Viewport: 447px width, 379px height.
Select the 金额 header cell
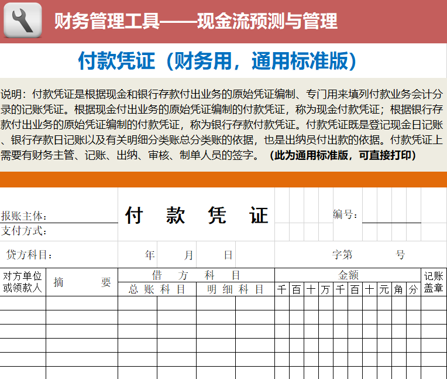pos(348,275)
